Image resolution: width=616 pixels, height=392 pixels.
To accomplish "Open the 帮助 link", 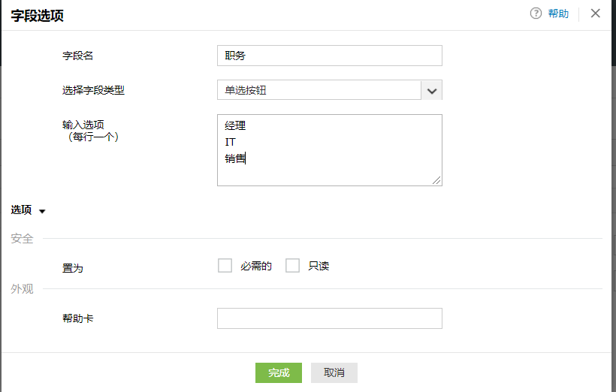I will [558, 14].
